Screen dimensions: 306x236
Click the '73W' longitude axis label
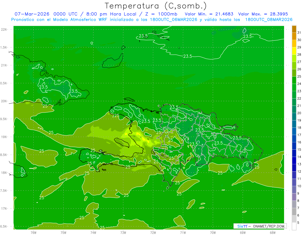[x=123, y=232]
